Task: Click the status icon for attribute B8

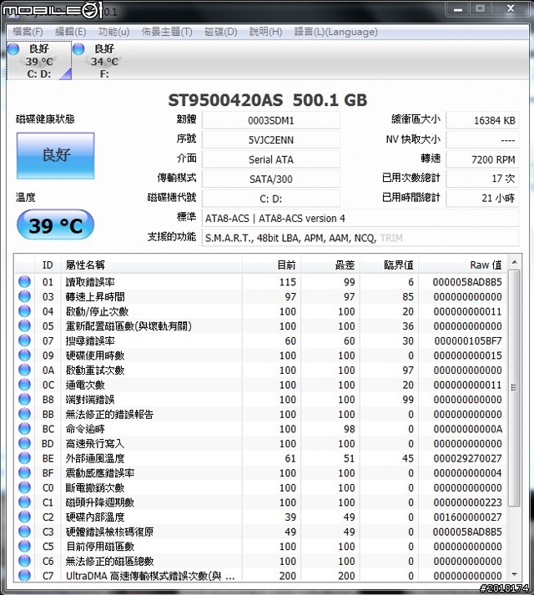Action: coord(24,399)
